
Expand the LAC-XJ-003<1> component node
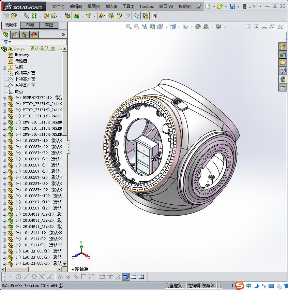[4, 252]
